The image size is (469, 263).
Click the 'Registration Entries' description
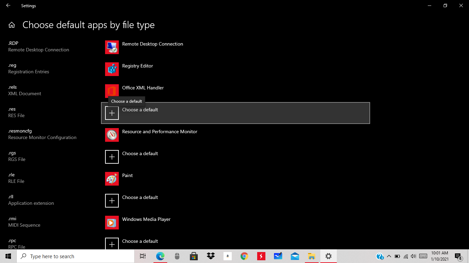[x=28, y=72]
